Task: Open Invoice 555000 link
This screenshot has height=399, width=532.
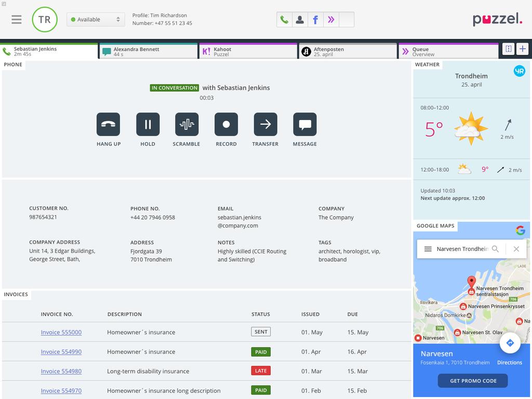Action: [x=61, y=332]
